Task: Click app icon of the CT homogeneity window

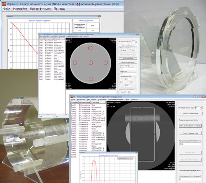Action: pos(39,35)
